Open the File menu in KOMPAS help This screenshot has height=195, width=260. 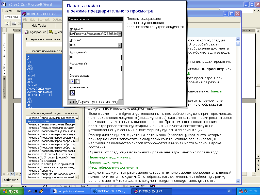coord(25,20)
